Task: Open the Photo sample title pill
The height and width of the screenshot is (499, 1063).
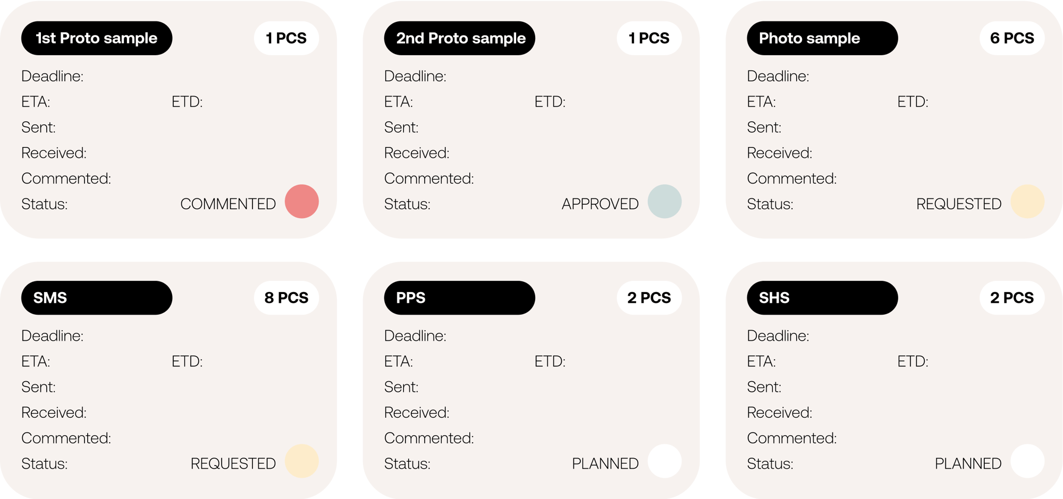Action: pyautogui.click(x=822, y=38)
